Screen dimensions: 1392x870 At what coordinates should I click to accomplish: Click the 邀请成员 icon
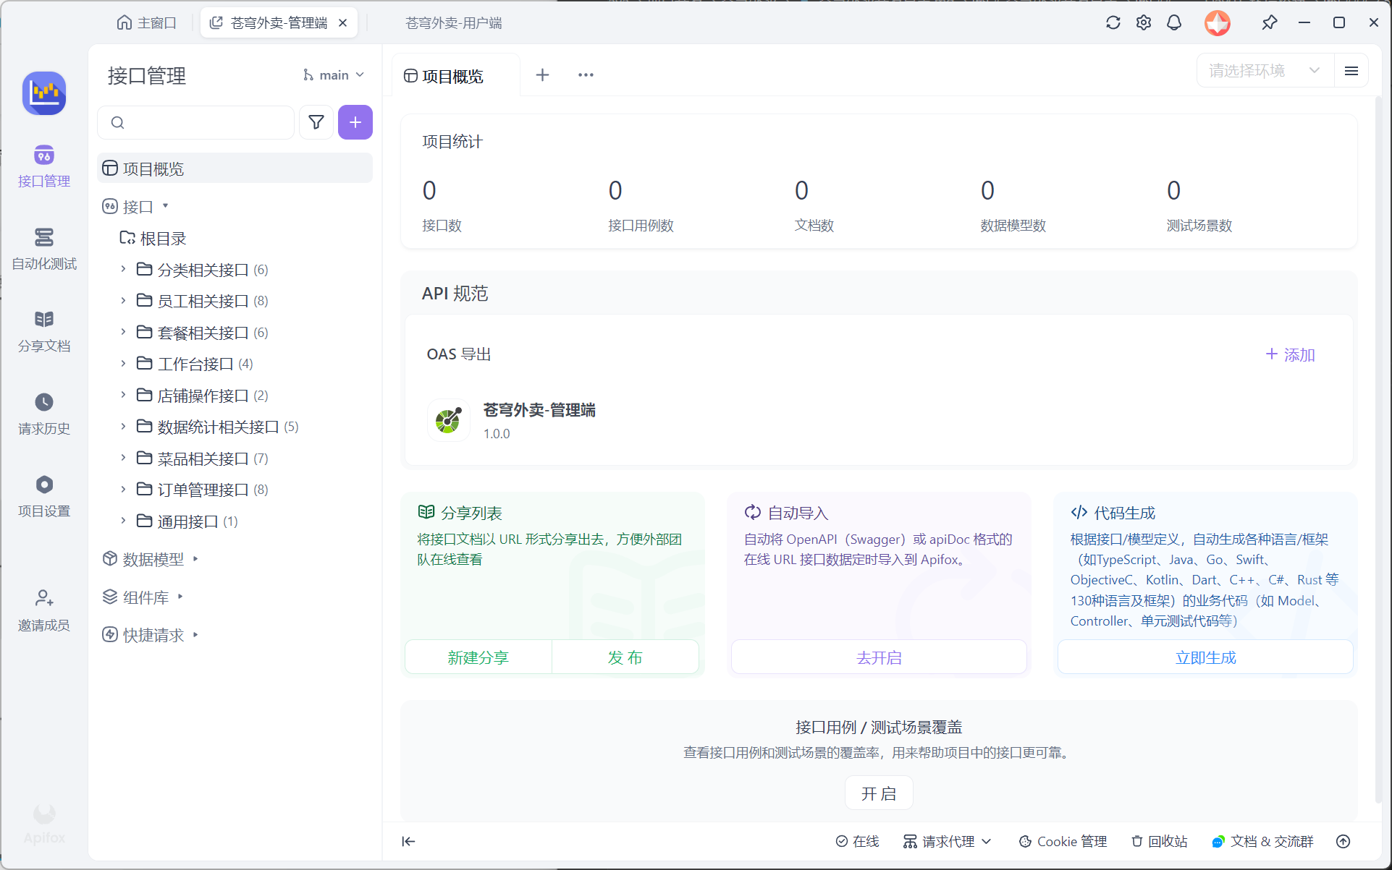pyautogui.click(x=44, y=598)
